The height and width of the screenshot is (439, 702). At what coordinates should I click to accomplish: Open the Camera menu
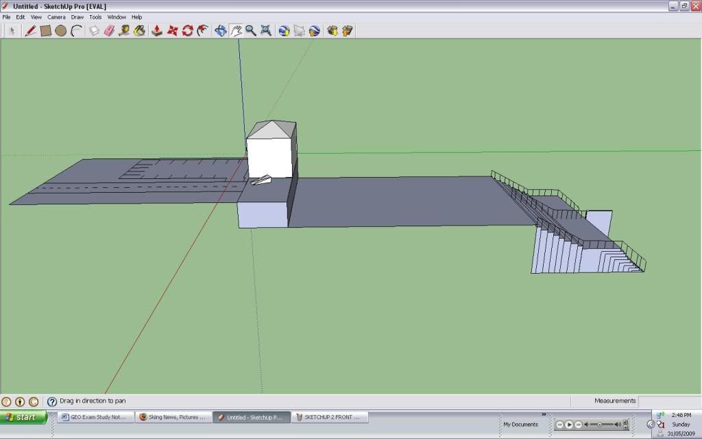(56, 17)
